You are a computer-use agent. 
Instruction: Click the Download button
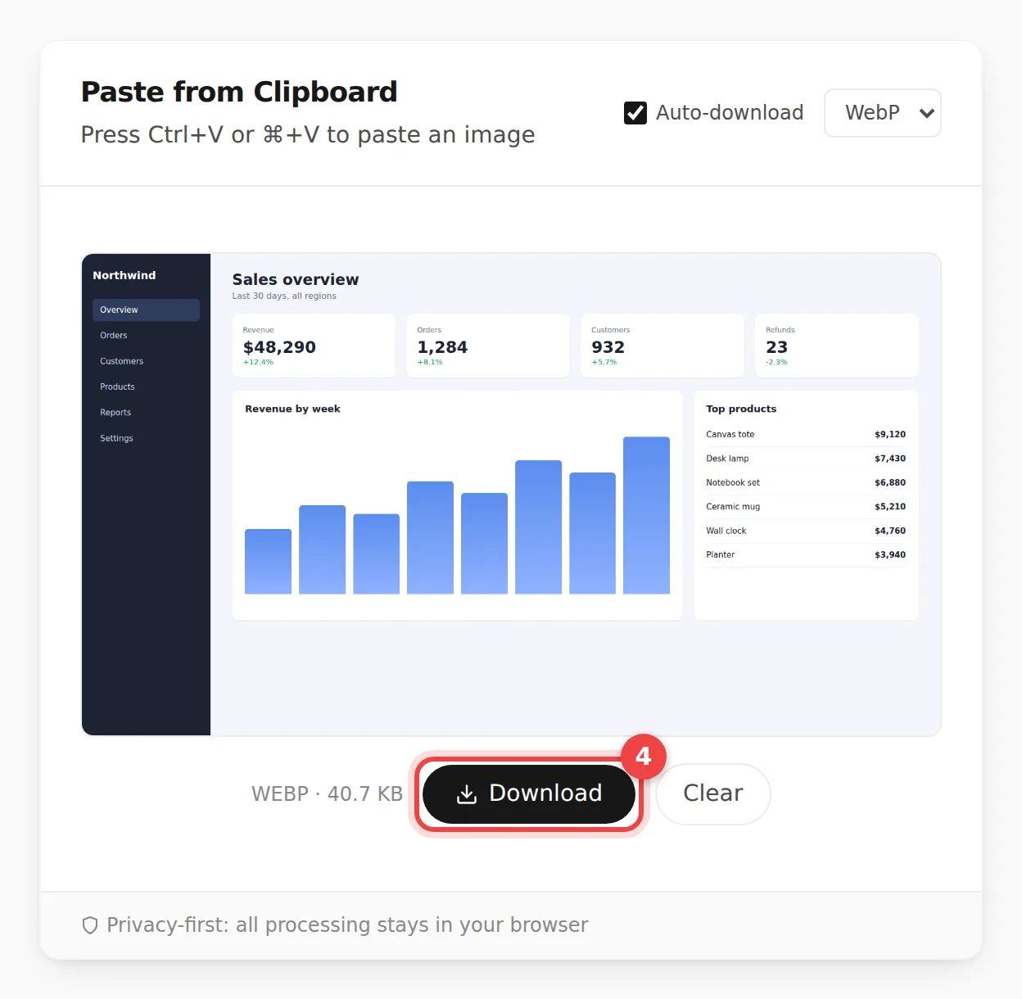pos(529,794)
